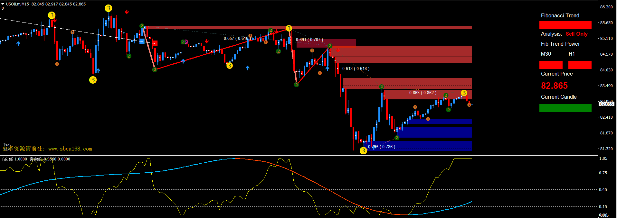The image size is (617, 218).
Task: Select the 0.795 ( 0.786 ) Fibonacci label
Action: click(382, 147)
